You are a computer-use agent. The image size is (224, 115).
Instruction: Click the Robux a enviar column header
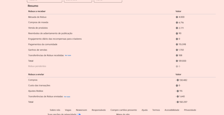pos(36,74)
